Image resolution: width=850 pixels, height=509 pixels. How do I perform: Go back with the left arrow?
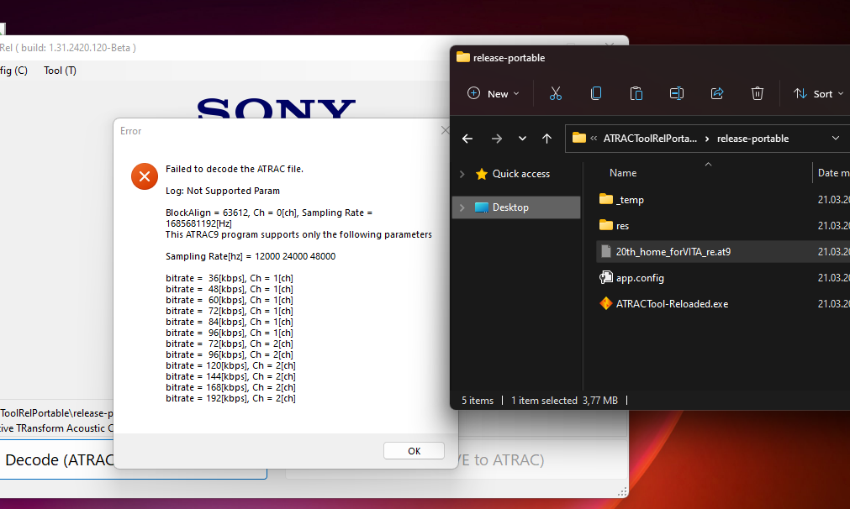pos(467,139)
